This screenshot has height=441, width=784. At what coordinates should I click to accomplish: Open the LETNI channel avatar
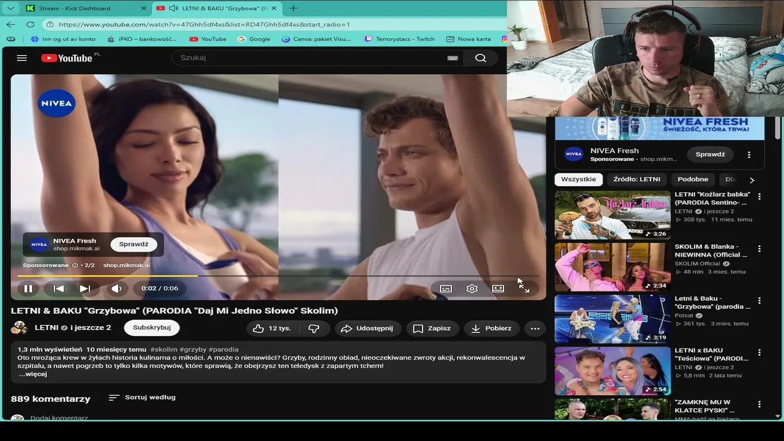[x=20, y=328]
